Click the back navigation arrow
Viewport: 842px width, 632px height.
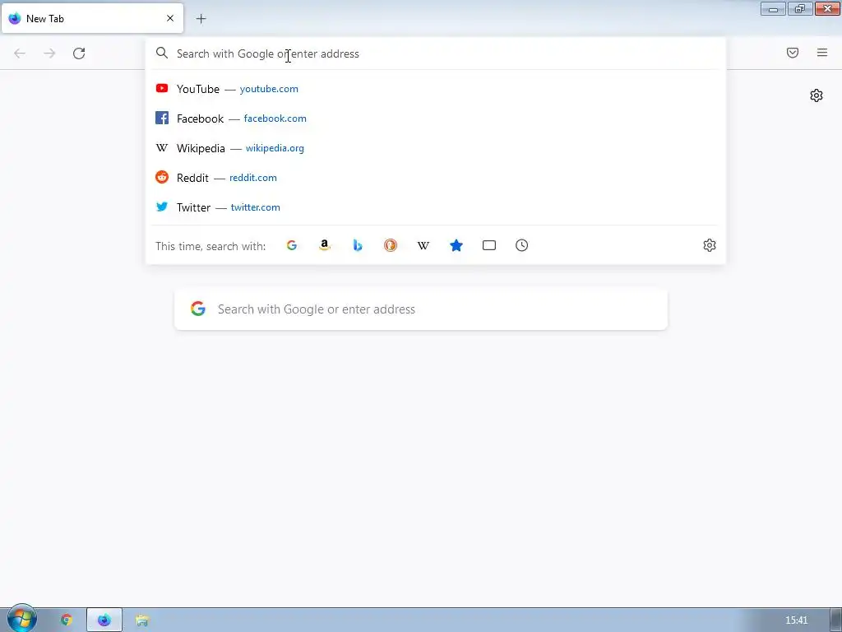(x=20, y=53)
